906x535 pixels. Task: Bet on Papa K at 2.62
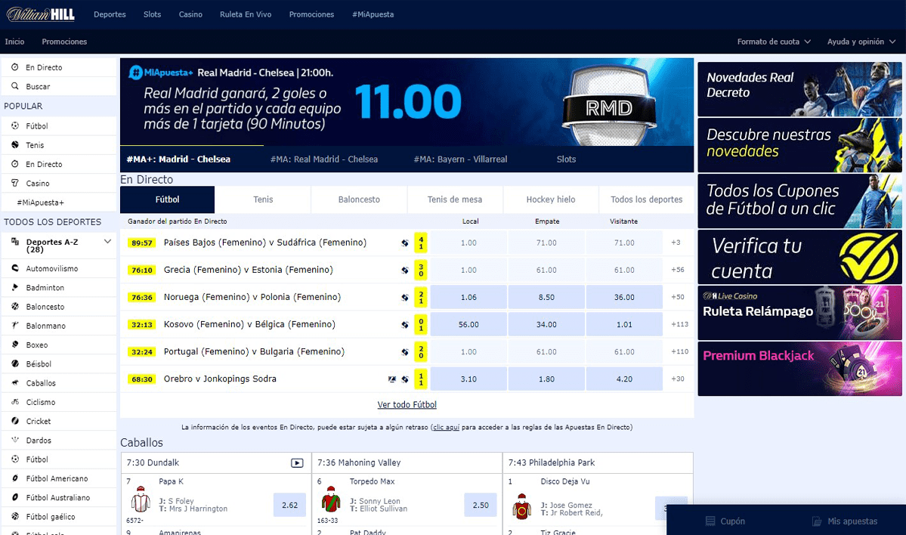point(289,505)
